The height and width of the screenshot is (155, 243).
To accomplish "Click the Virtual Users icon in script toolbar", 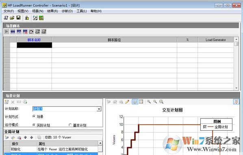I will click(x=13, y=32).
